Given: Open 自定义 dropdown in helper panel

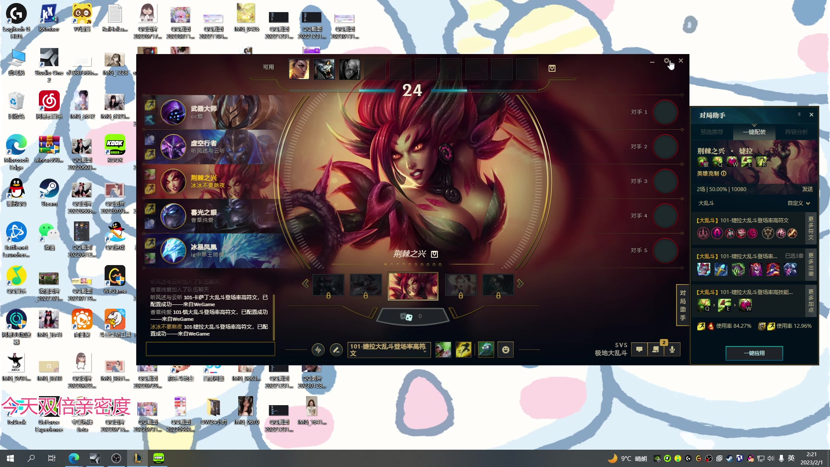Looking at the screenshot, I should (798, 203).
